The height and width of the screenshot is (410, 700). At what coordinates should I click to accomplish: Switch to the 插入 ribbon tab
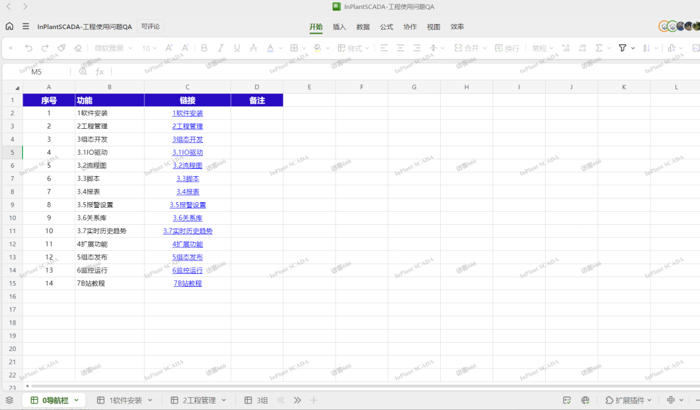coord(339,27)
